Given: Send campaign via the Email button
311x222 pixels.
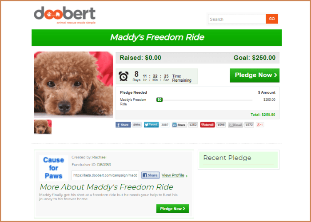Looking at the screenshot, I should [235, 125].
